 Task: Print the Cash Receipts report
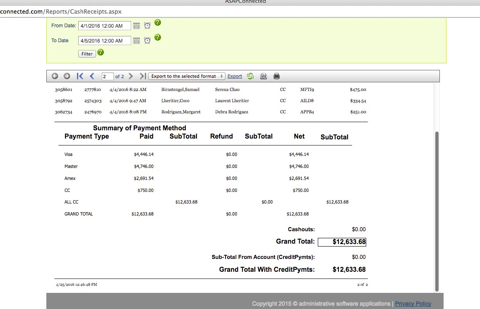point(277,76)
